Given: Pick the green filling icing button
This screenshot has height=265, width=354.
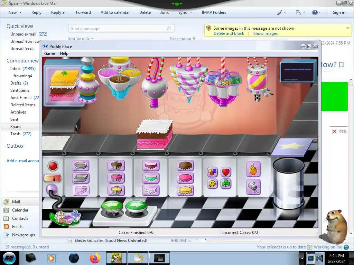Looking at the screenshot, I should pos(151,178).
